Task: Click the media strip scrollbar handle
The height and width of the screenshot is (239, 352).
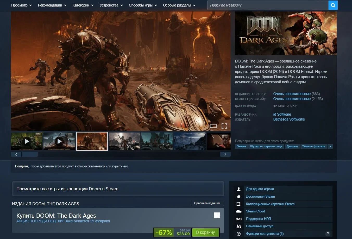Action: (x=30, y=154)
